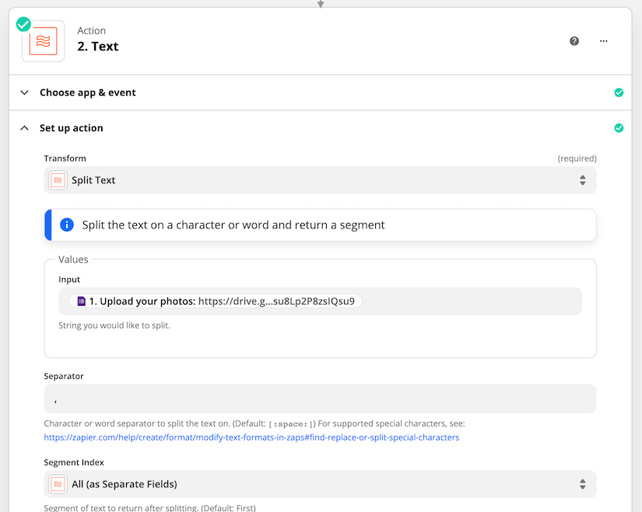
Task: Open the Transform dropdown showing Split Text
Action: [320, 180]
